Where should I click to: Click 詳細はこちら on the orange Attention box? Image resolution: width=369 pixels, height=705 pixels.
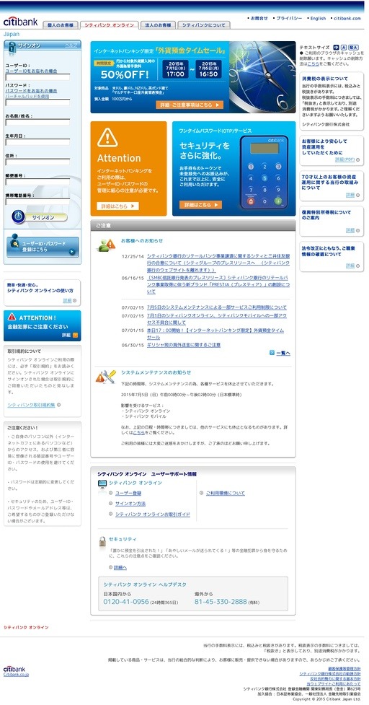[117, 206]
